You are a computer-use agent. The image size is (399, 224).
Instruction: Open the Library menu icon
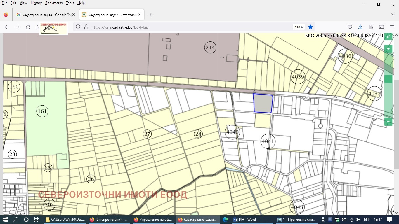(371, 27)
